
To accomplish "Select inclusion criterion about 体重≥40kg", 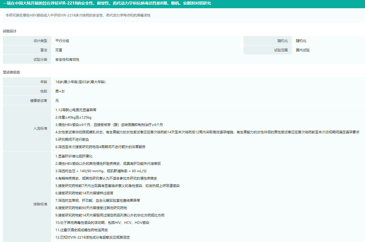I will [73, 117].
